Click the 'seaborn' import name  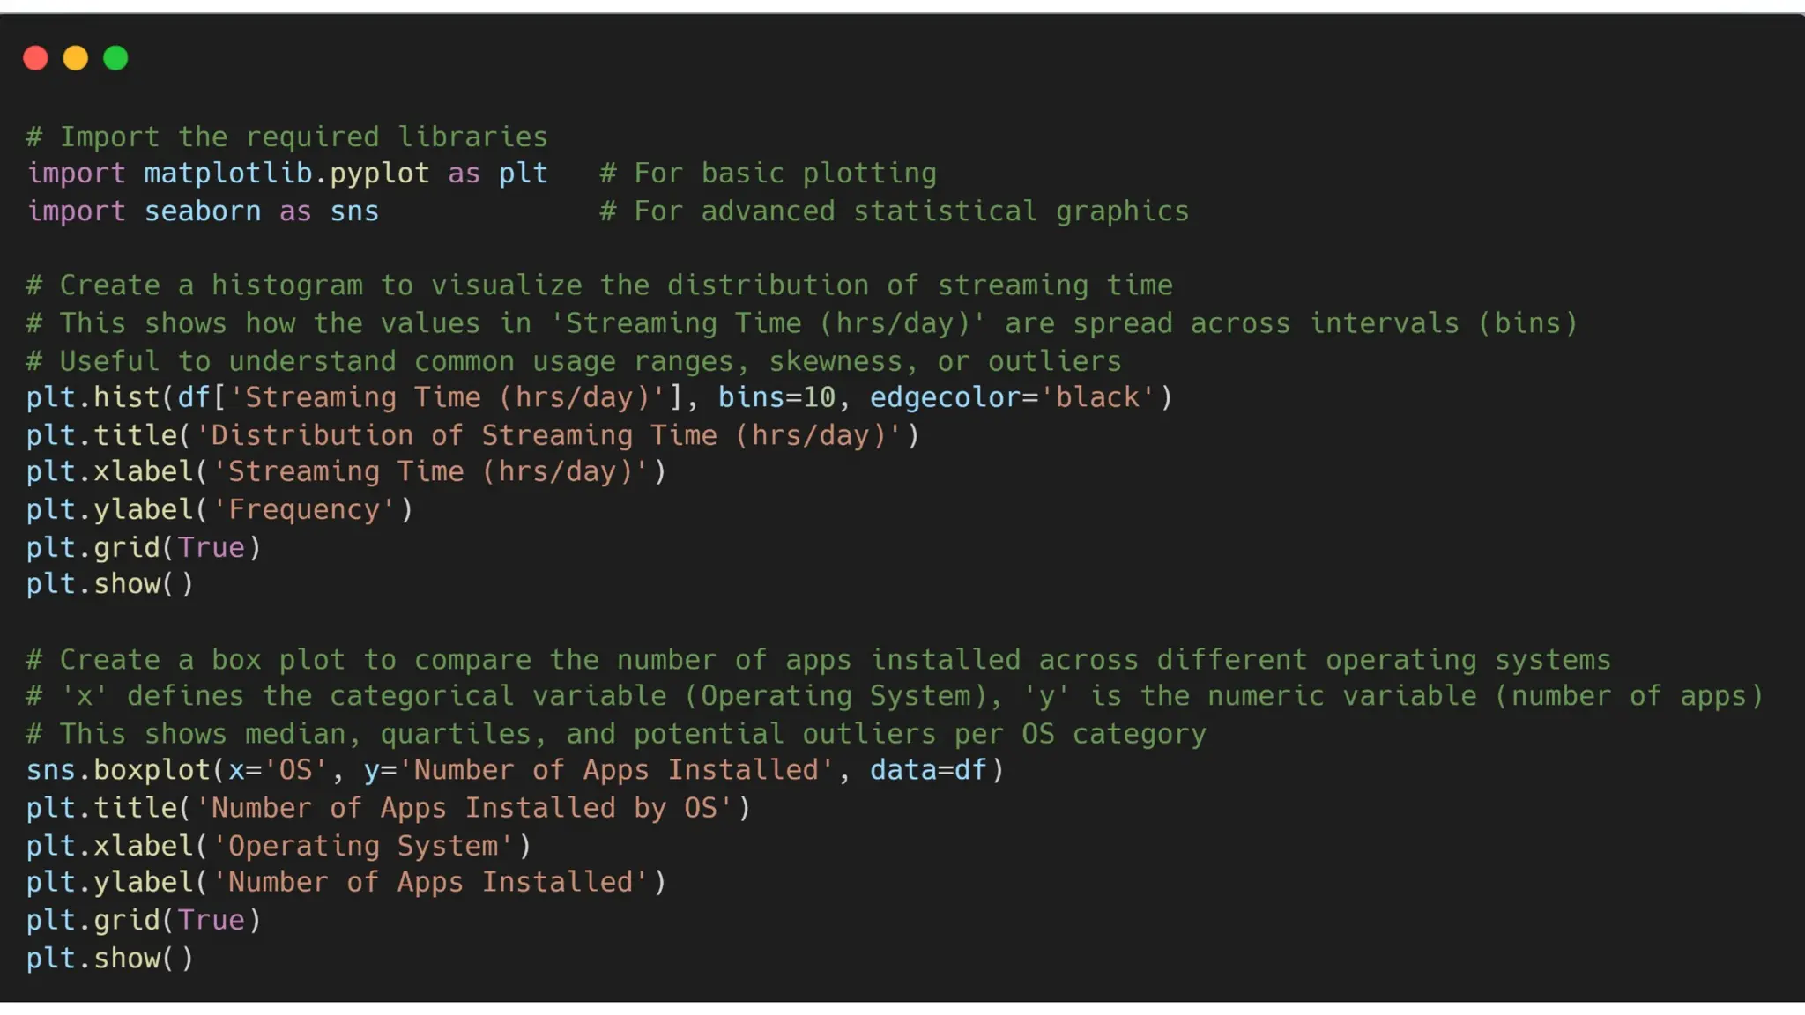(203, 211)
